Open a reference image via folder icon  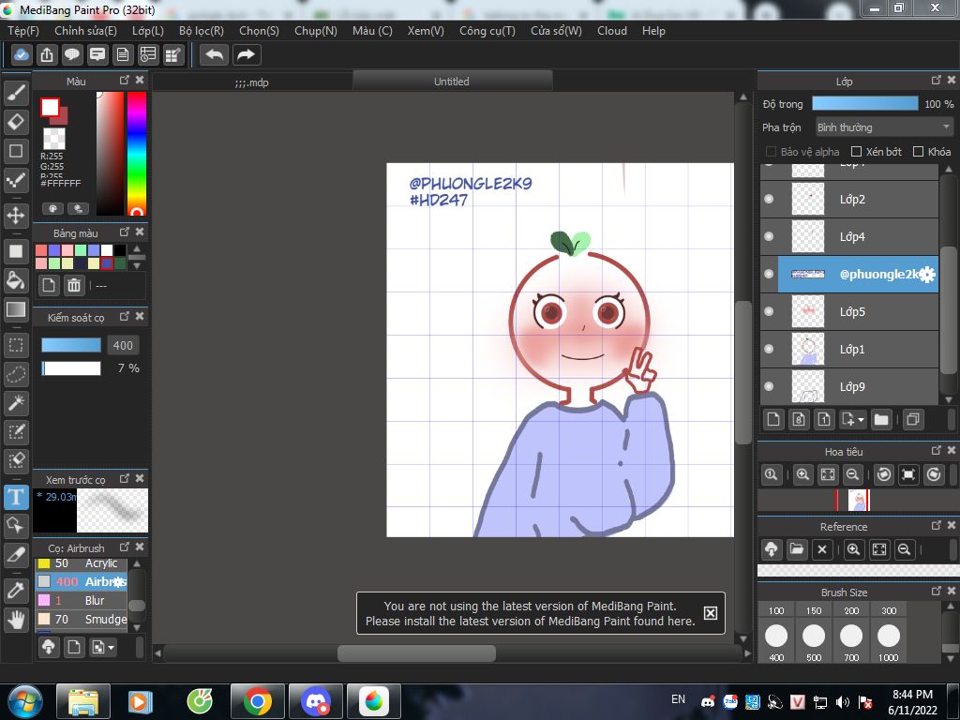click(797, 549)
